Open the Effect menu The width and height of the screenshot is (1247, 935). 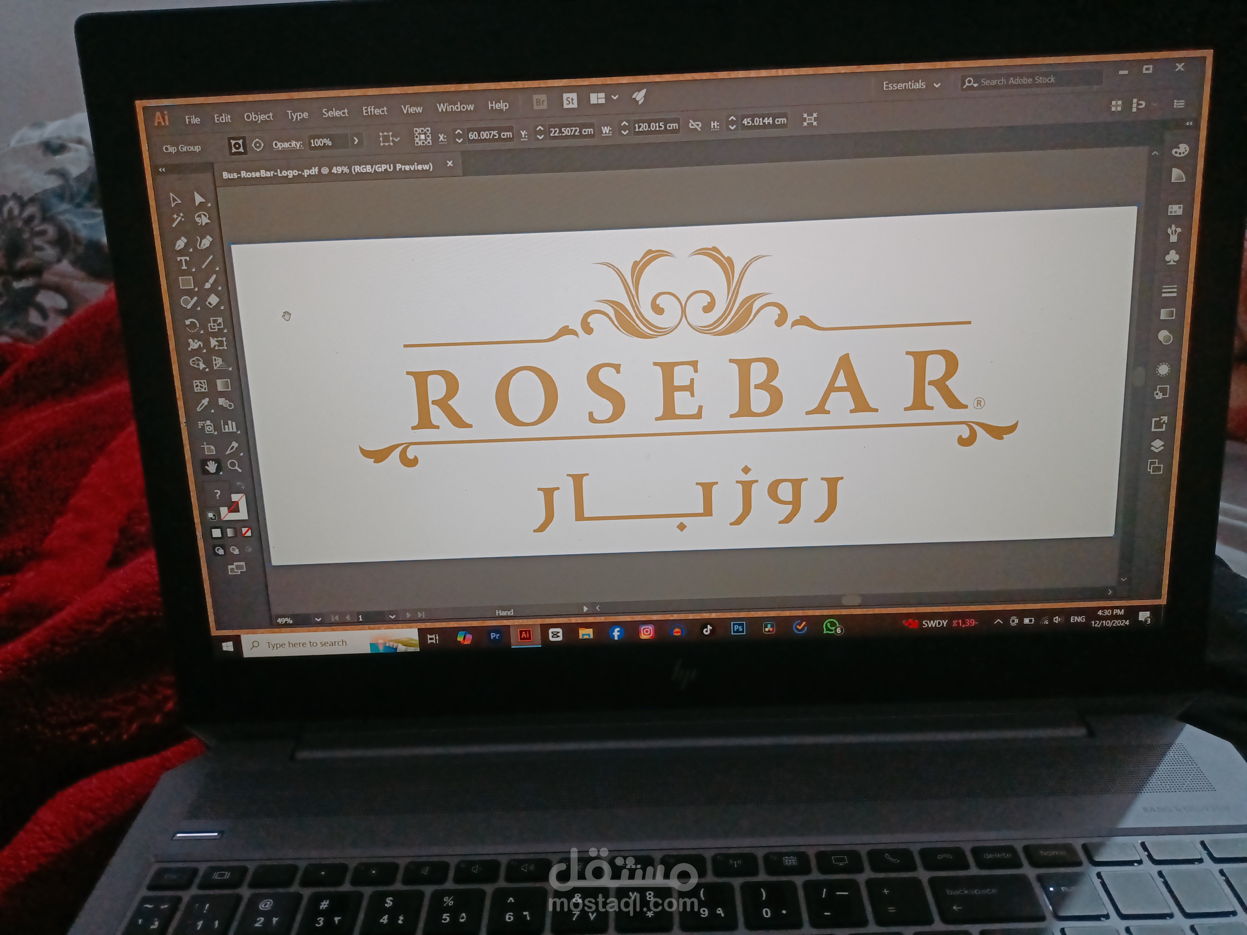click(374, 111)
